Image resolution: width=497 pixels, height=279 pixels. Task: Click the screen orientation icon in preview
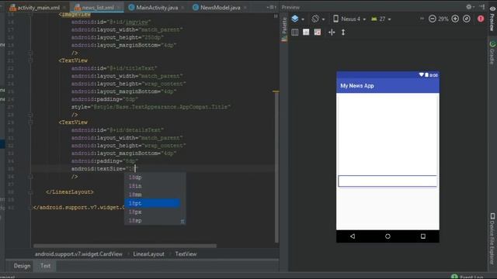(315, 19)
